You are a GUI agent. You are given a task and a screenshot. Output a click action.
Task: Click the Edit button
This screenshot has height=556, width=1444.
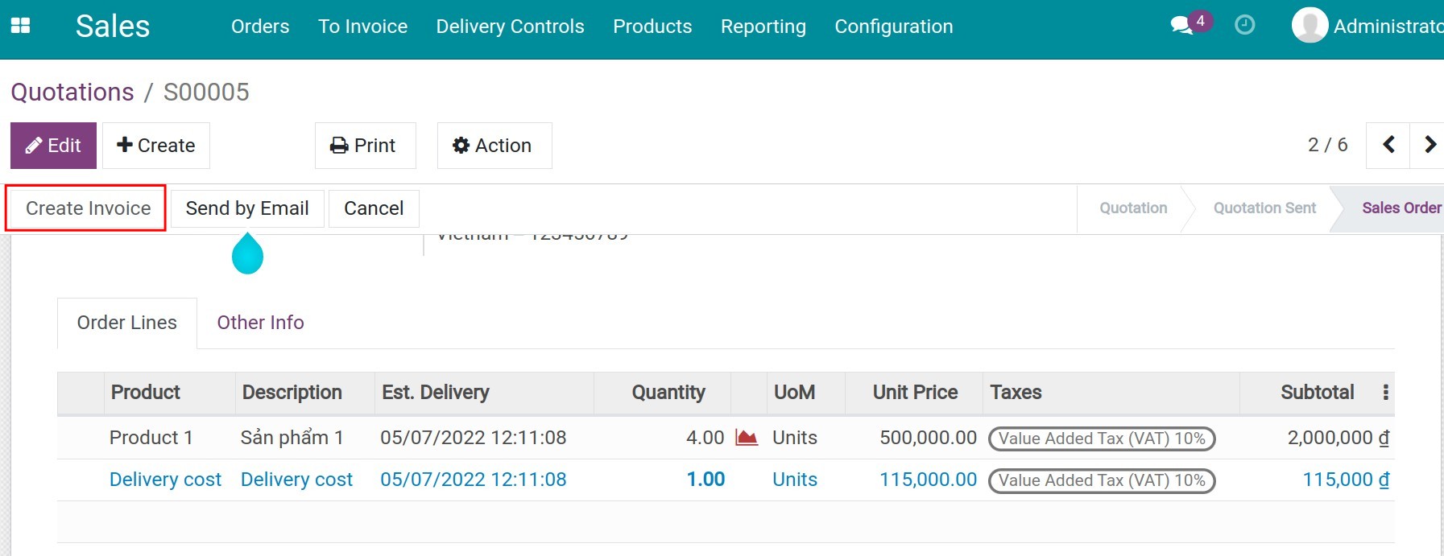(53, 146)
